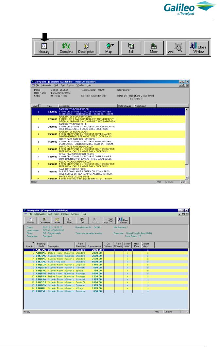
Task: Select rate line 1380.00 Rack Rates Deluxe Room
Action: pyautogui.click(x=108, y=112)
